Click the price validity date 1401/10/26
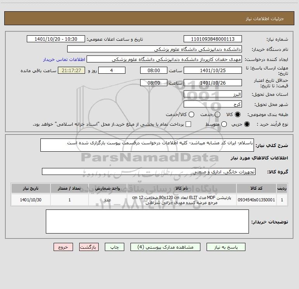299x289 pixels. (x=213, y=83)
